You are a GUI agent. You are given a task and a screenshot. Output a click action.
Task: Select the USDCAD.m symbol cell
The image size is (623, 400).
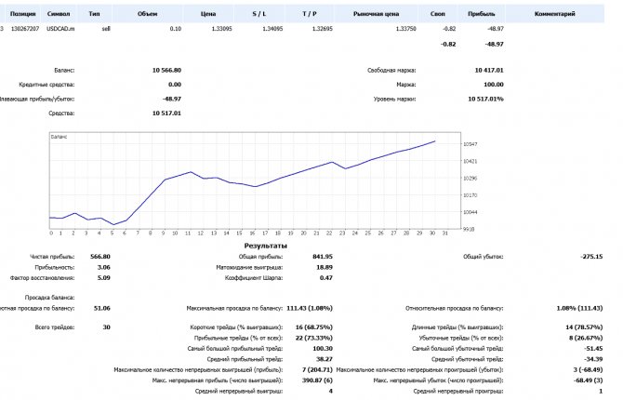[x=60, y=29]
